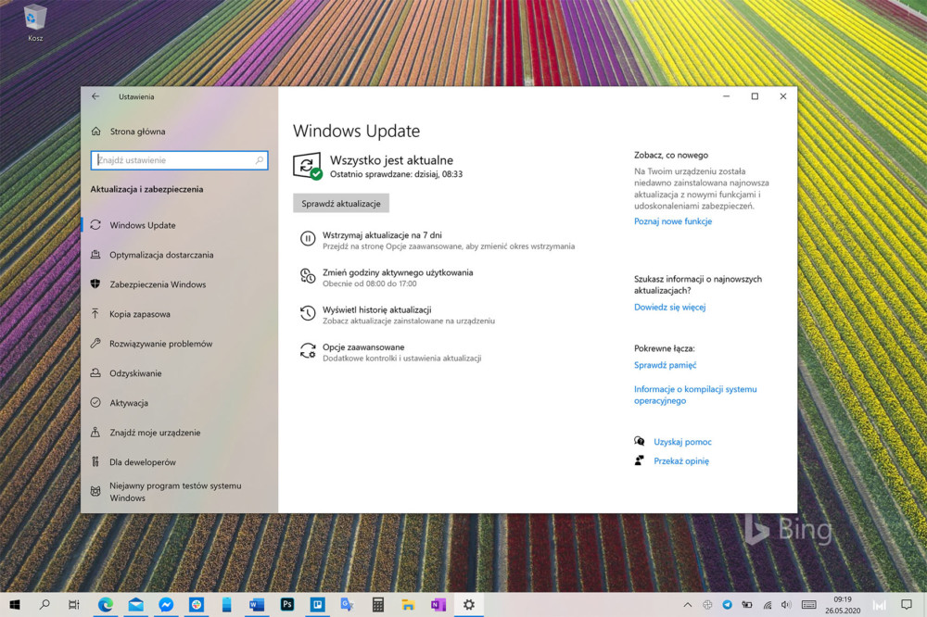Open Slack from the taskbar
Screen dimensions: 927x617
197,605
